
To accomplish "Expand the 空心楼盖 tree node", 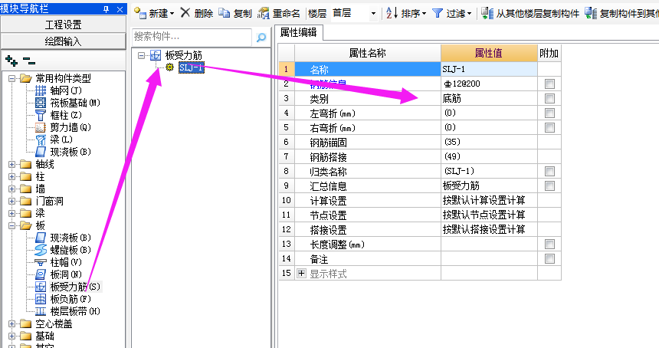I will (x=11, y=323).
